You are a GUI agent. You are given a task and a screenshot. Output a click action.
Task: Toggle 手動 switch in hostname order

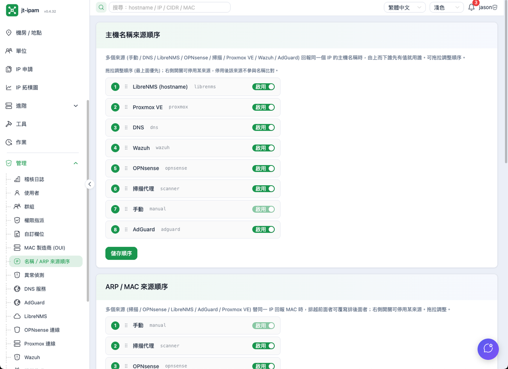click(x=264, y=209)
